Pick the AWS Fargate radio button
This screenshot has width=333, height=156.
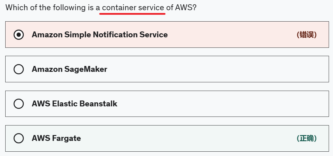click(19, 138)
